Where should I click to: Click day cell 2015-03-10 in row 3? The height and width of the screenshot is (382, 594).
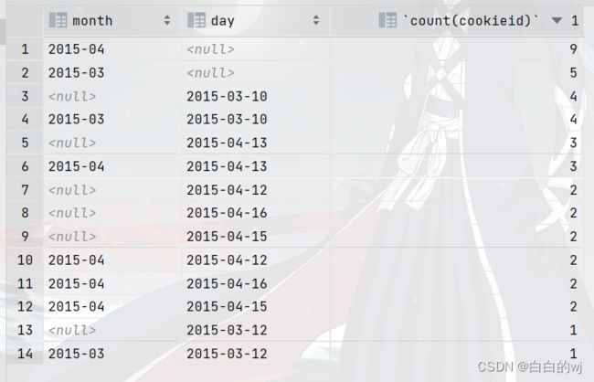[227, 96]
